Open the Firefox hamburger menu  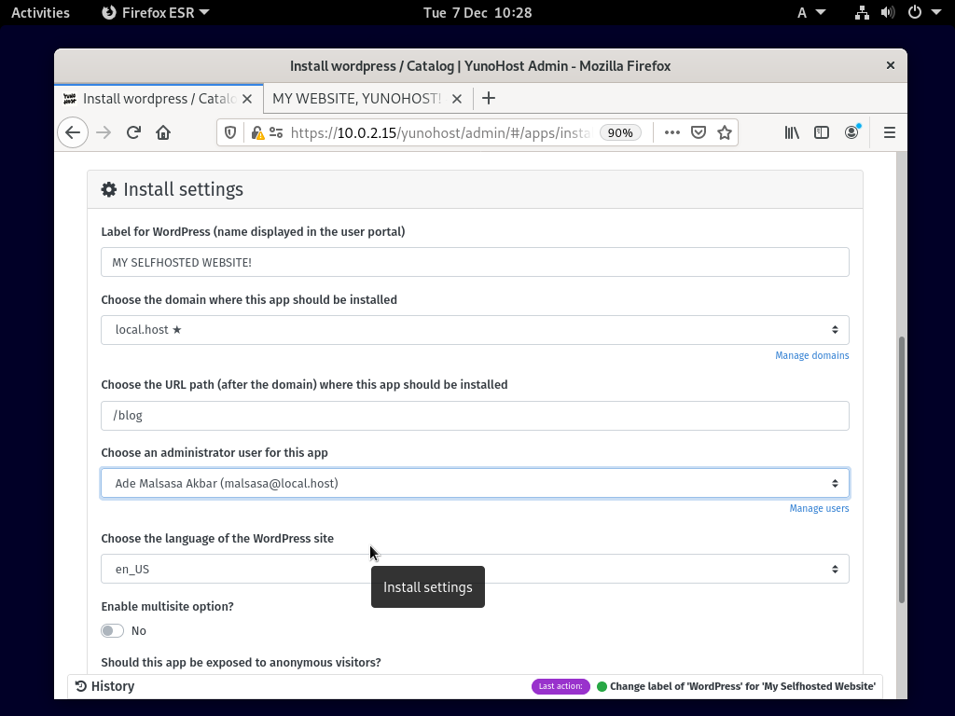[889, 132]
